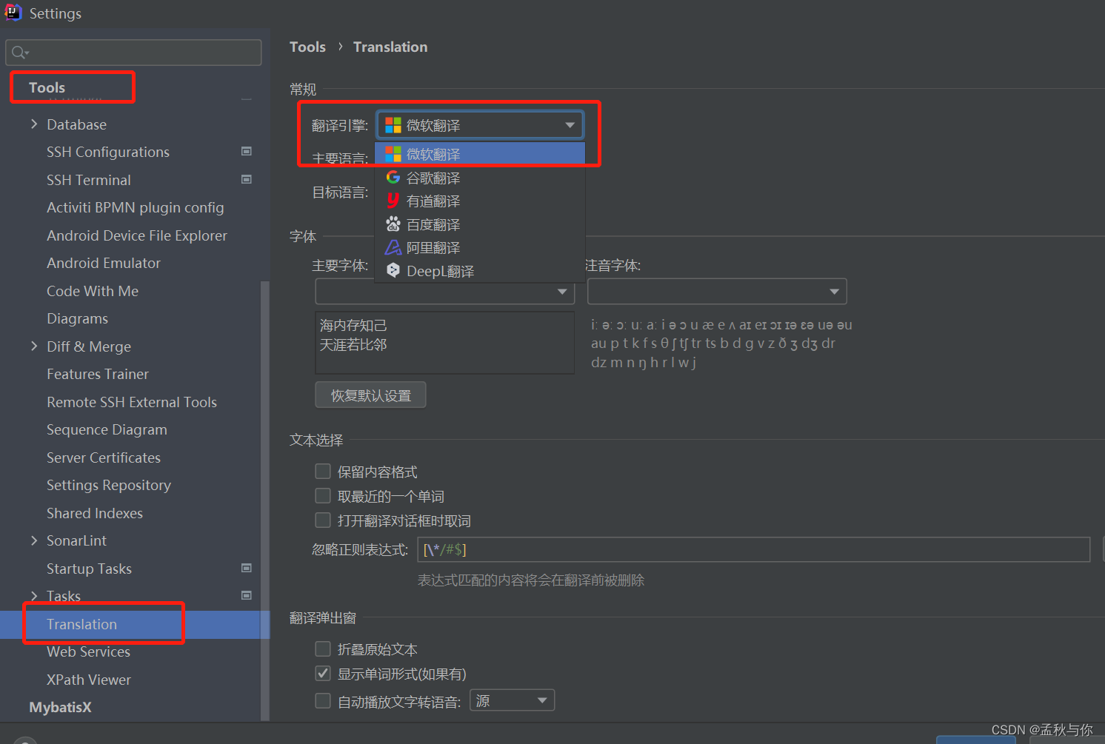Select Google Translate icon in engine list
Viewport: 1105px width, 744px height.
(393, 178)
